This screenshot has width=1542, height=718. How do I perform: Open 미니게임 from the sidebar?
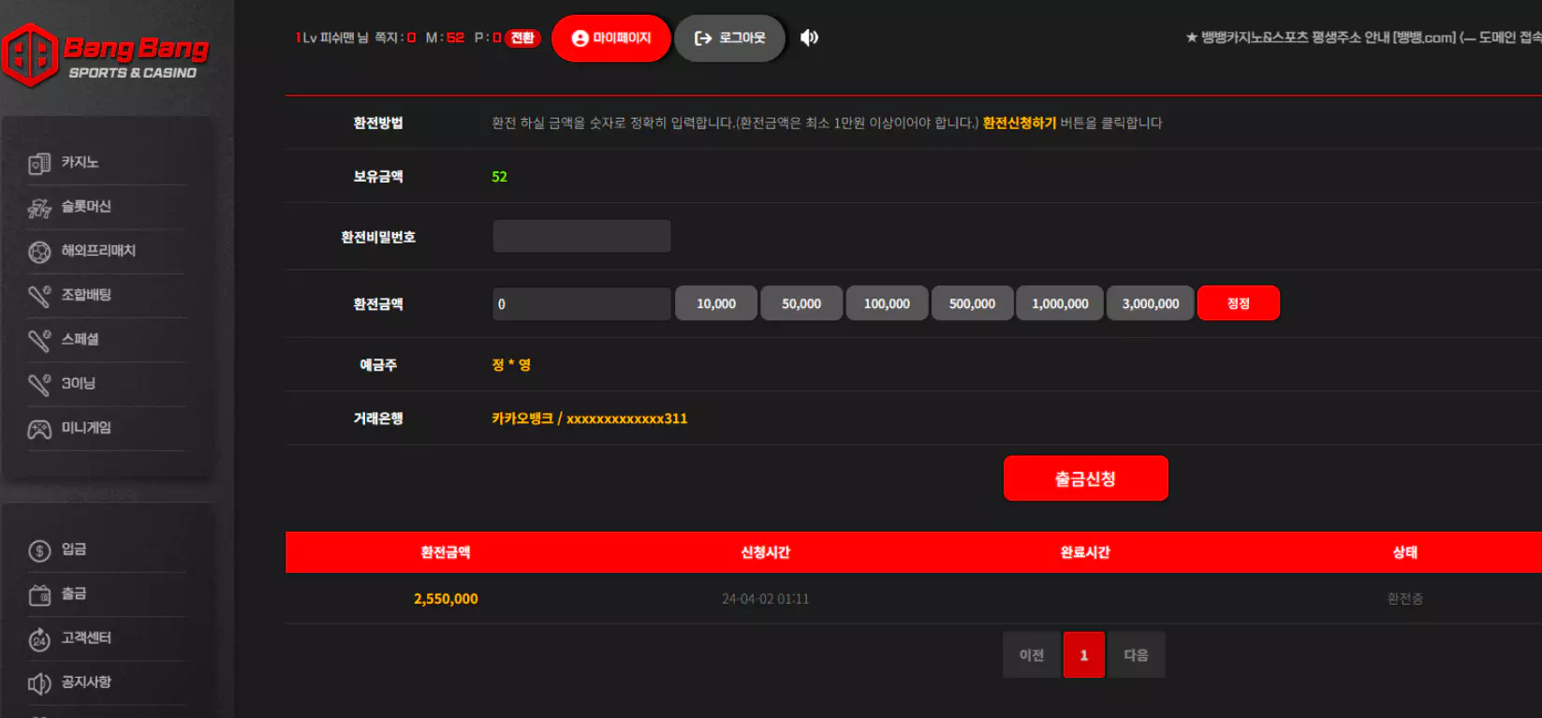pyautogui.click(x=86, y=427)
